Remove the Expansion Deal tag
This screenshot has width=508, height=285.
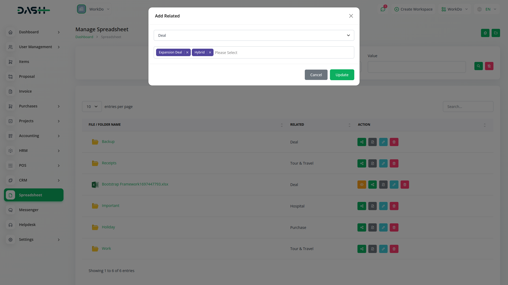pos(187,52)
